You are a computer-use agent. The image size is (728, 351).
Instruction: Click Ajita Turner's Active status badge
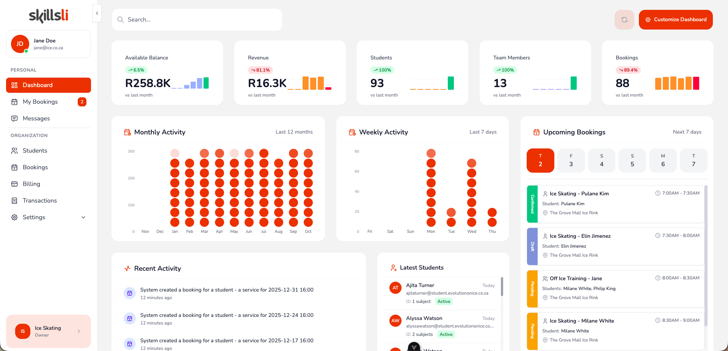pyautogui.click(x=444, y=301)
